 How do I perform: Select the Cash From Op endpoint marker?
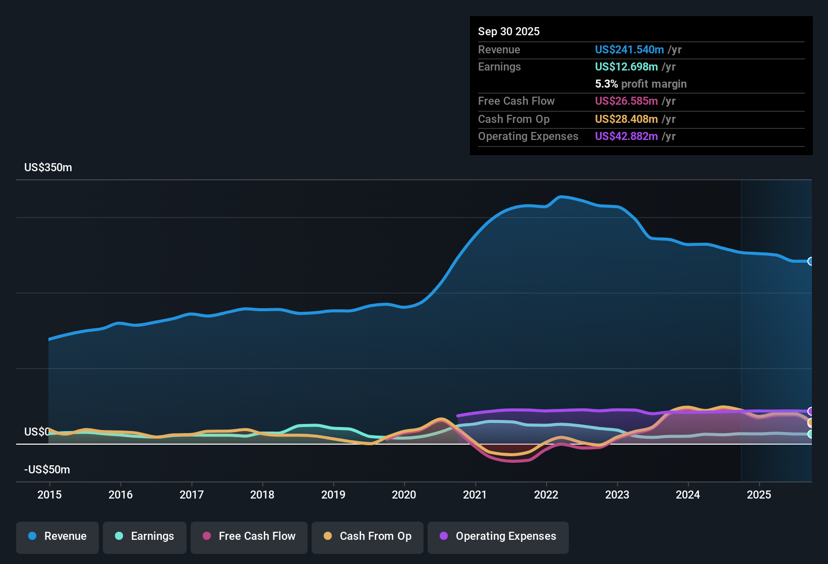click(811, 422)
